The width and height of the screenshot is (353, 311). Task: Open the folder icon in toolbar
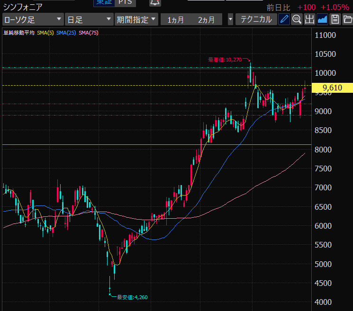[x=347, y=19]
